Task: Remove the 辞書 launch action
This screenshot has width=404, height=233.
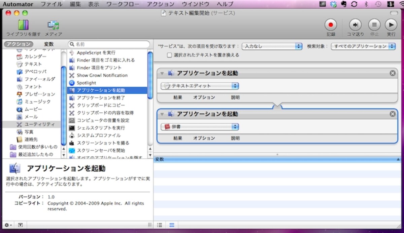Action: [x=393, y=114]
